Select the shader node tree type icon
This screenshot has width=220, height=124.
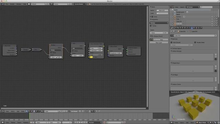tap(27, 111)
